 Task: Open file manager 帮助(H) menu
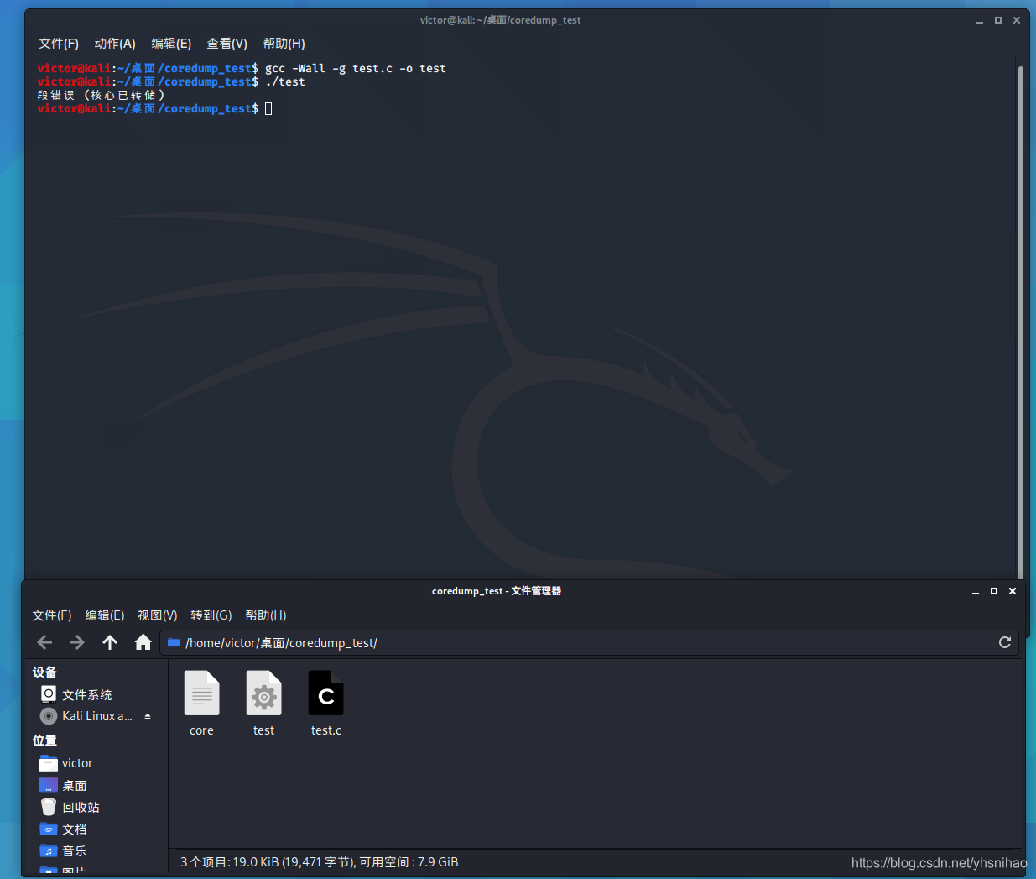click(x=266, y=615)
